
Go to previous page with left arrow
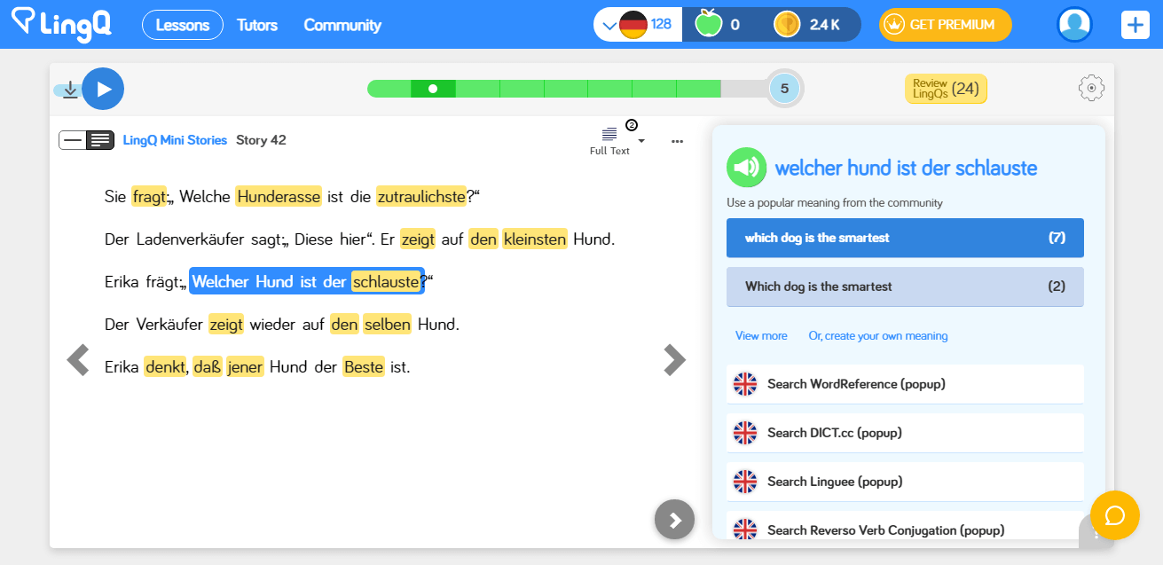pos(78,360)
